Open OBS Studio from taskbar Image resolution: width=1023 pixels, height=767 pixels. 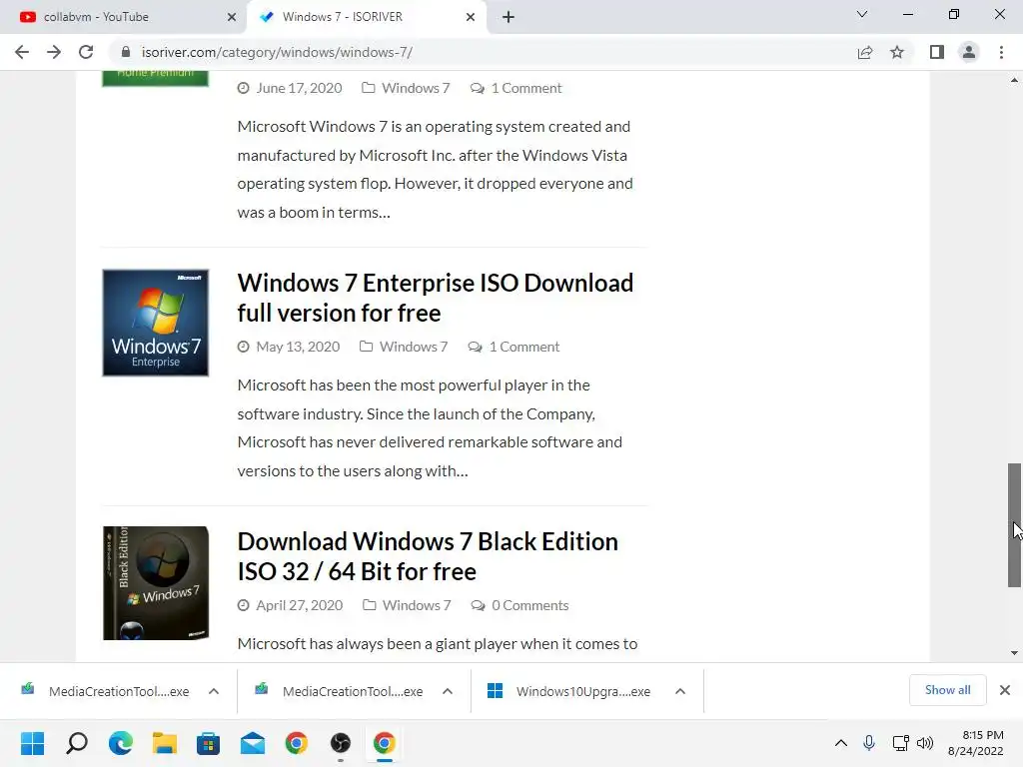(x=340, y=743)
